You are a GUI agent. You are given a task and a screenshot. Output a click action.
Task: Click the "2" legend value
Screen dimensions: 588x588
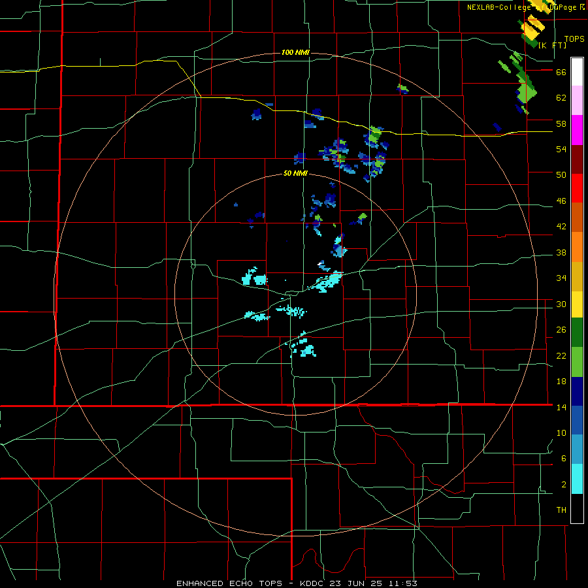pyautogui.click(x=564, y=485)
